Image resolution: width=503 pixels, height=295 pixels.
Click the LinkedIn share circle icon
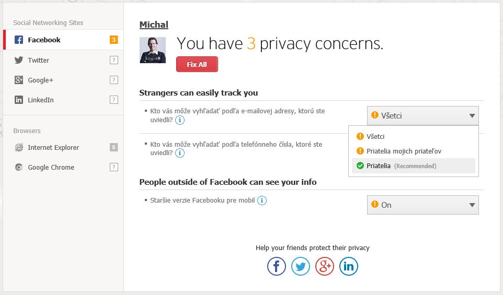click(349, 266)
